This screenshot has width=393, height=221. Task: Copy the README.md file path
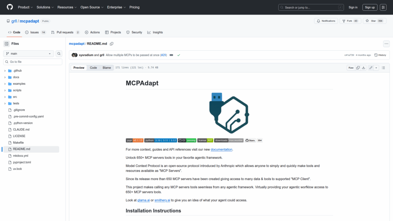coord(112,44)
